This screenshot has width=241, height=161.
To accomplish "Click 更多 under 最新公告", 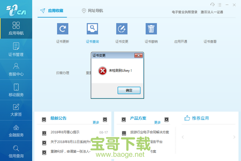I will pos(96,122).
